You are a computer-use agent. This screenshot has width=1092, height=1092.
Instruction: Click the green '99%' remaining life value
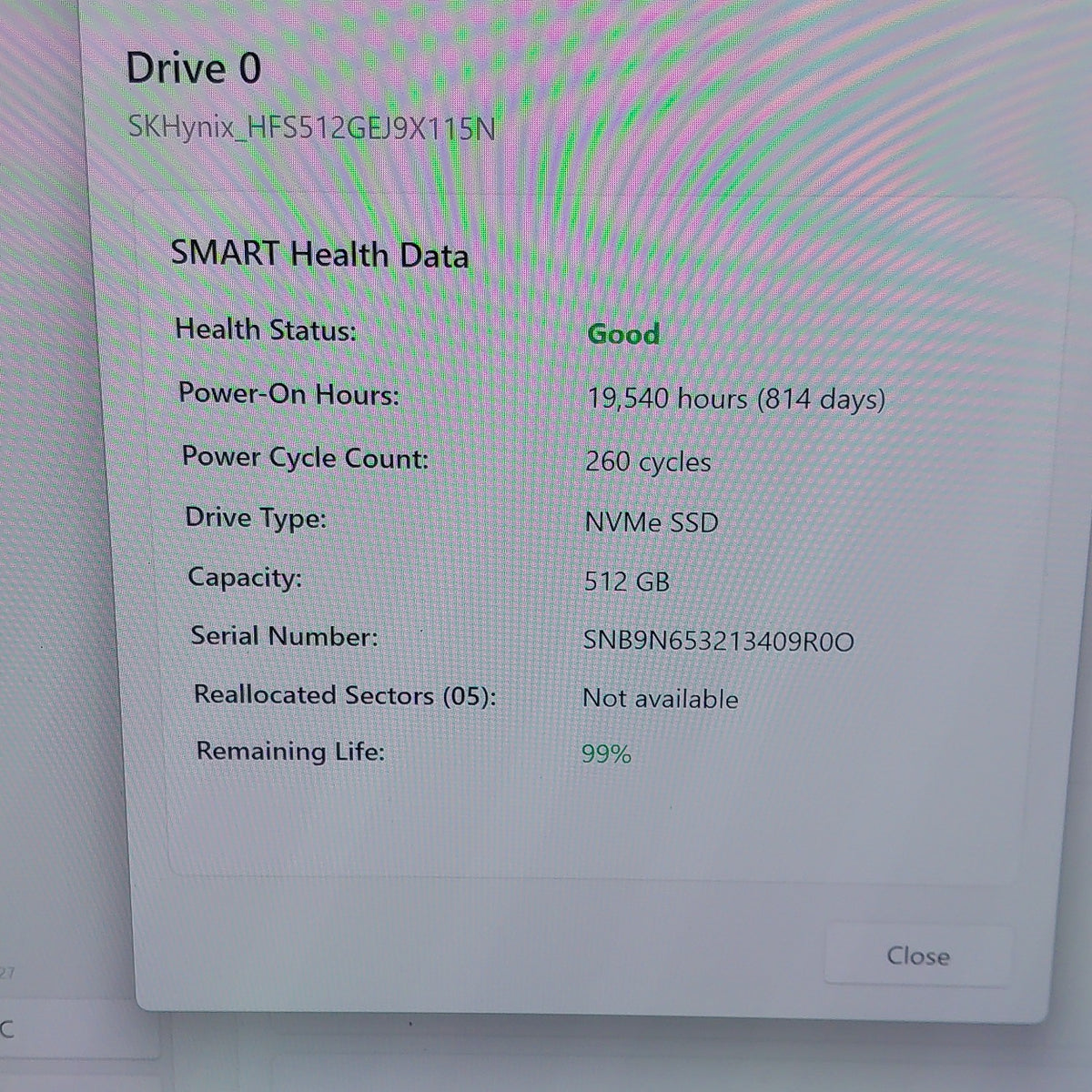(x=606, y=754)
